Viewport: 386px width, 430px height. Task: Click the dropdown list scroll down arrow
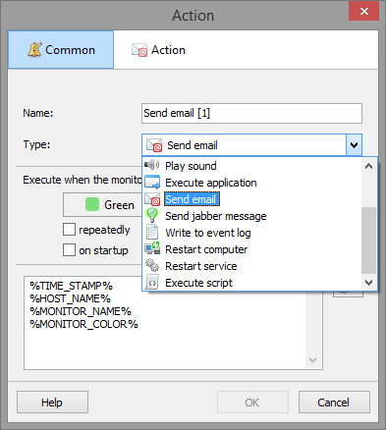click(368, 282)
